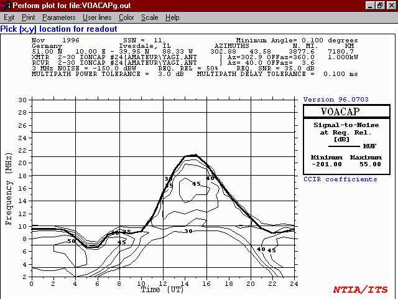Click the Signal-to-Noise legend heading
This screenshot has height=299, width=398.
coord(346,125)
